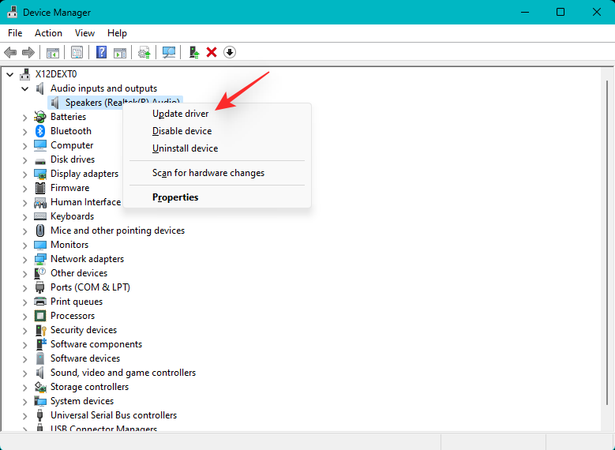Open the File menu
The image size is (615, 450).
pos(15,33)
